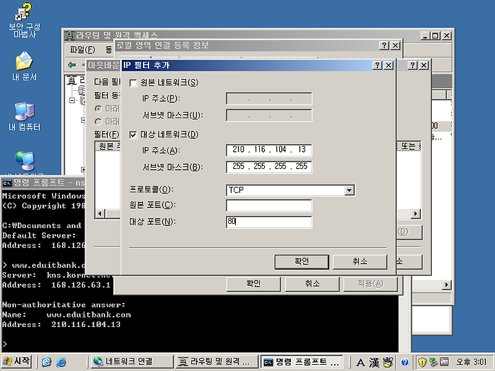Viewport: 495px width, 371px height.
Task: Click OK in the IP filter add dialog
Action: point(302,262)
